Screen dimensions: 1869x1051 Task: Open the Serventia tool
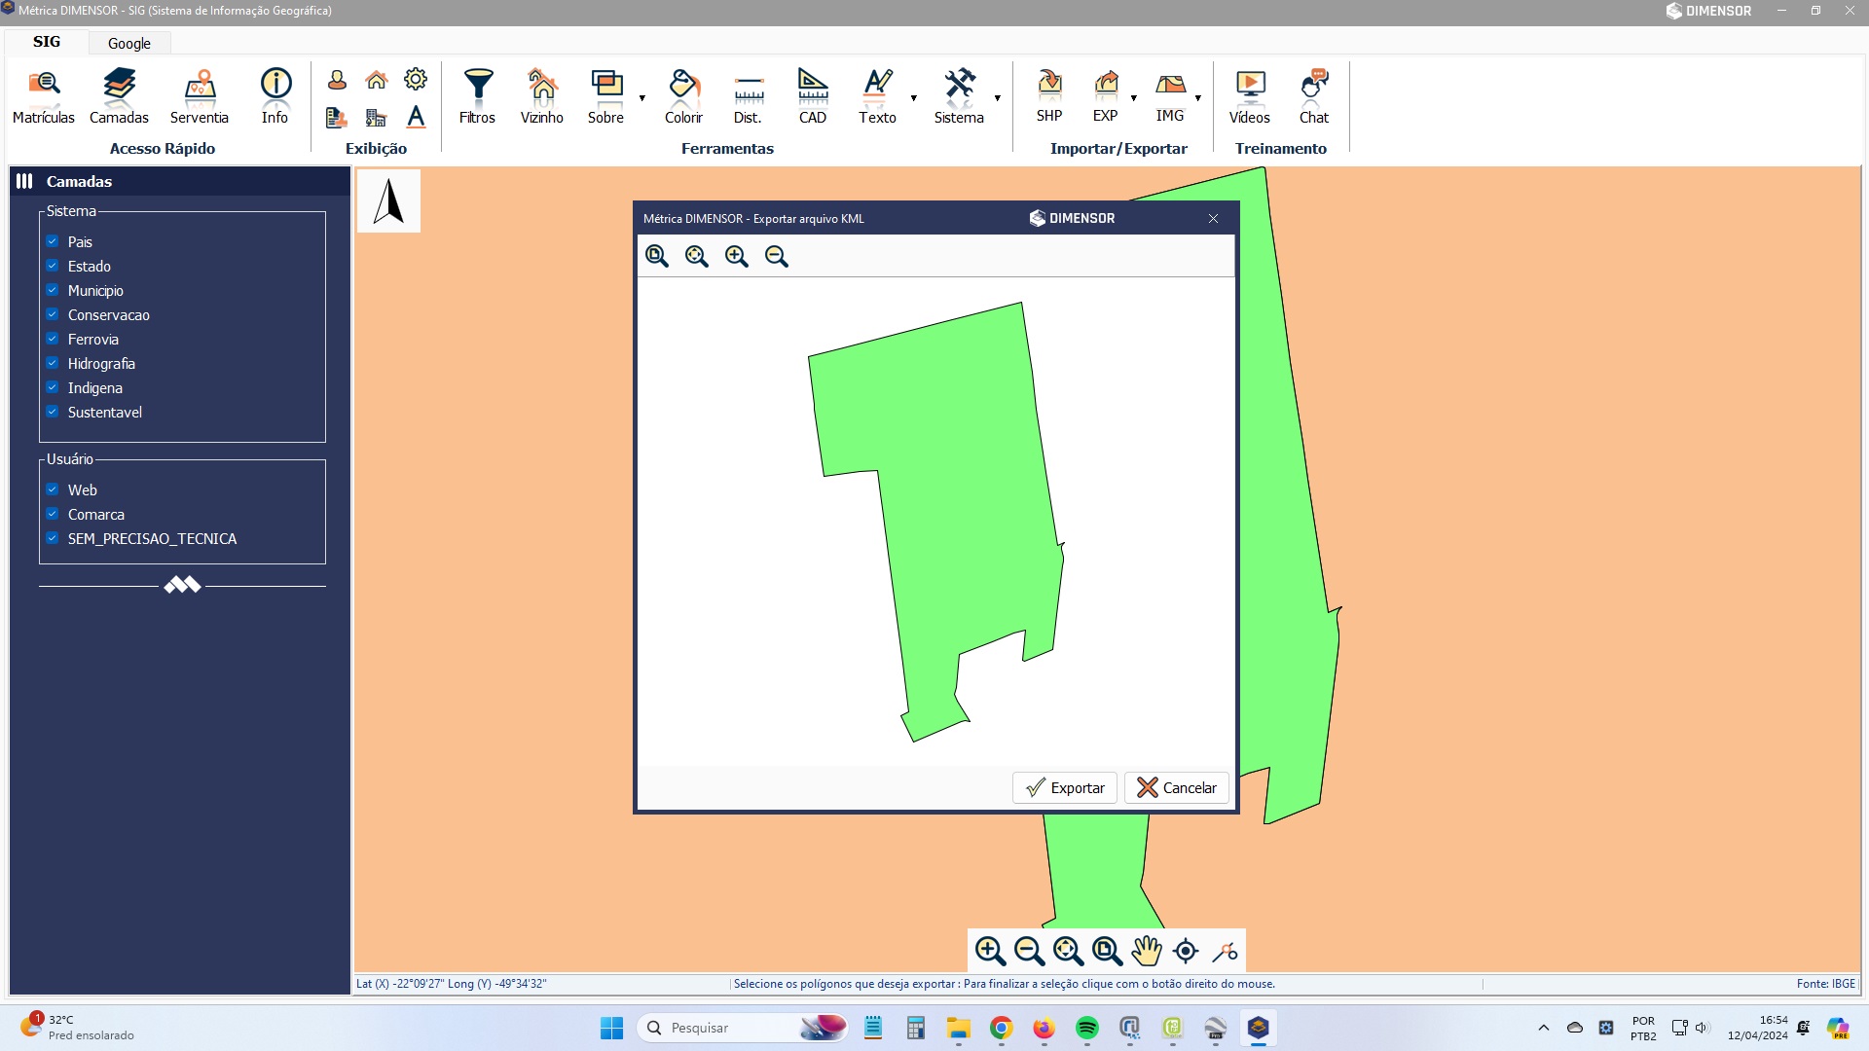(200, 96)
